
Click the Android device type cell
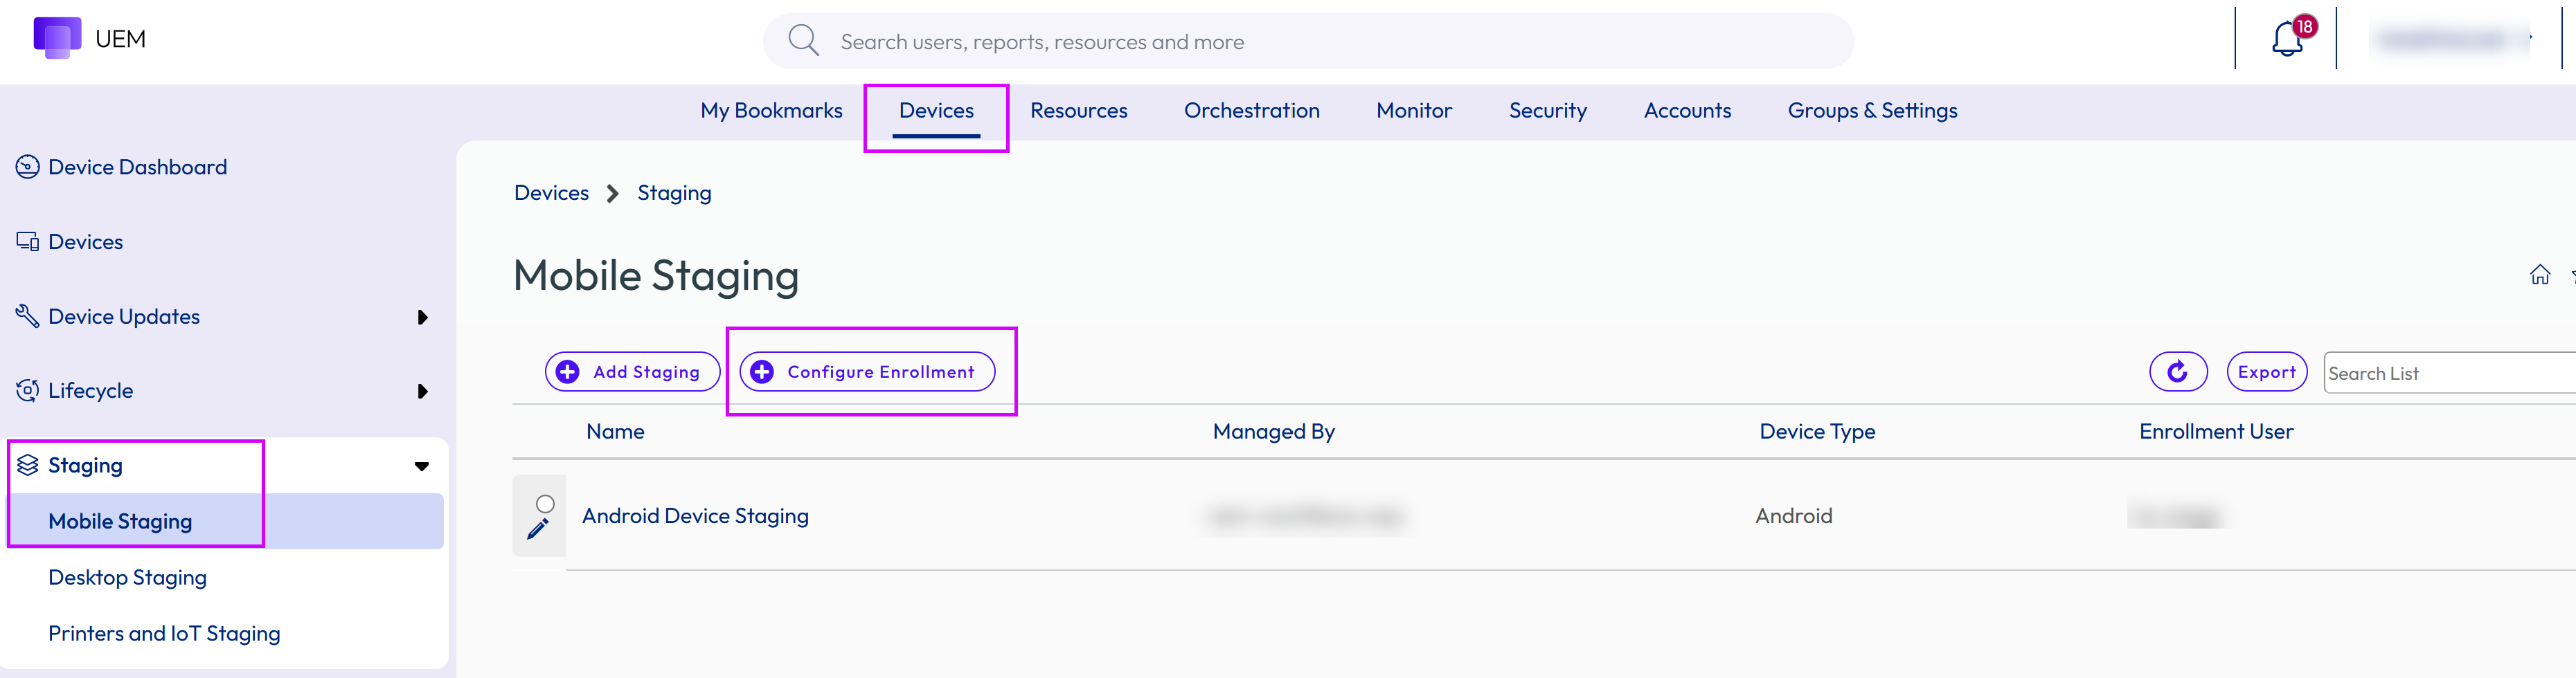tap(1793, 515)
